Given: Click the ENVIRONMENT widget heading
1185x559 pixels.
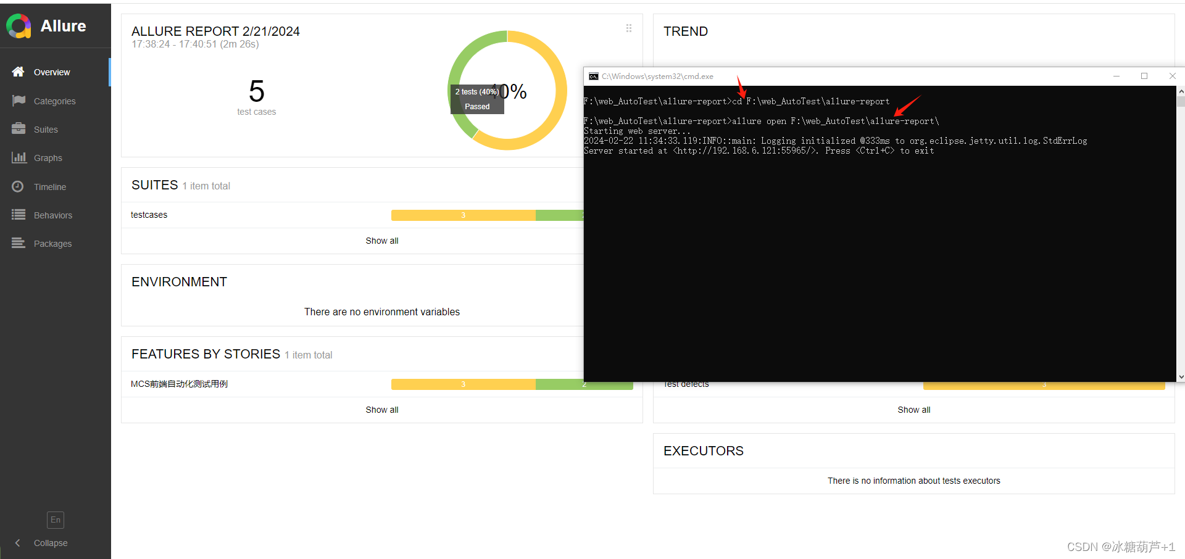Looking at the screenshot, I should (x=179, y=282).
